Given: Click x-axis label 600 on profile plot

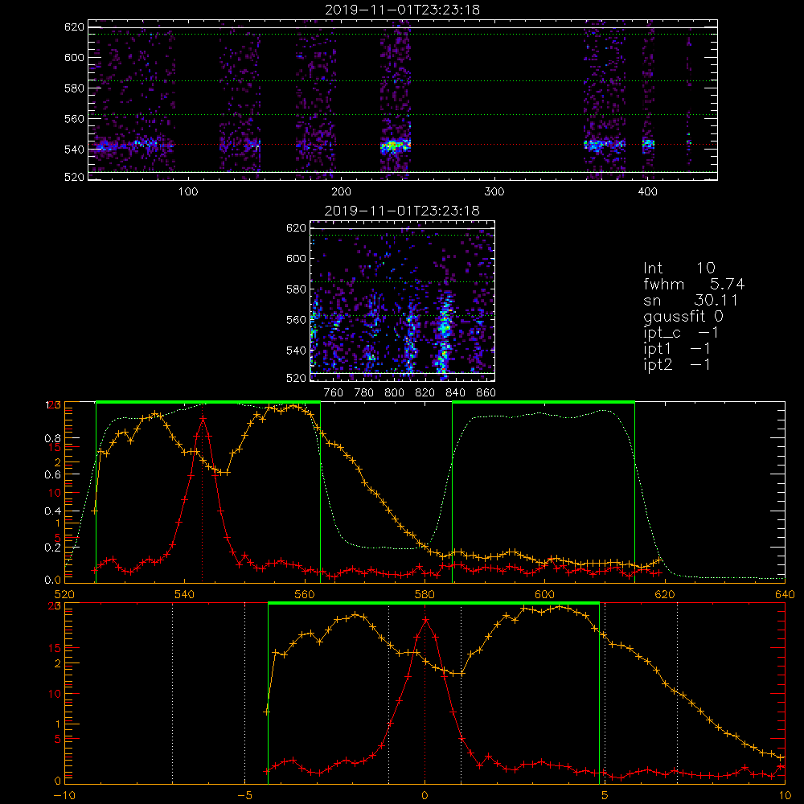Looking at the screenshot, I should tap(544, 594).
